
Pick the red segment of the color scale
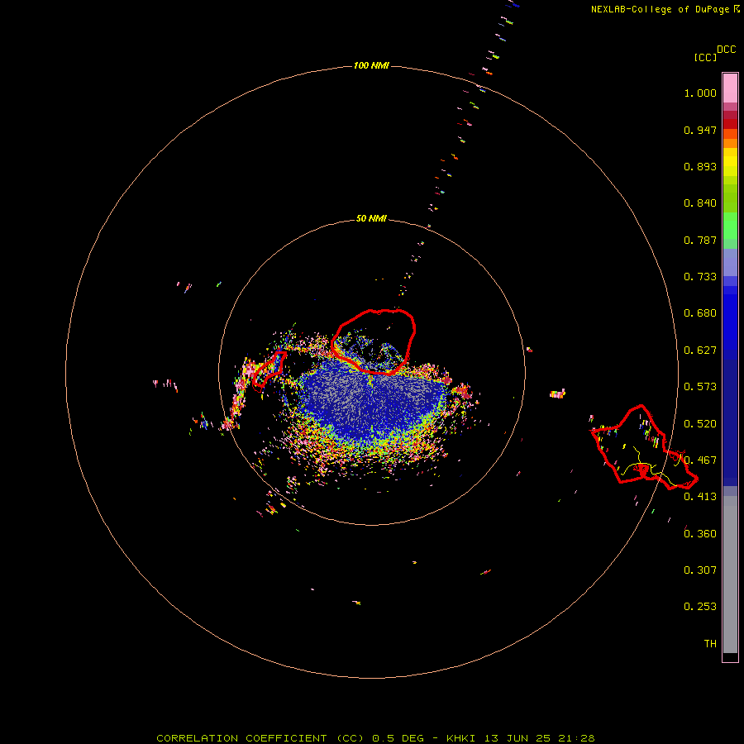730,123
